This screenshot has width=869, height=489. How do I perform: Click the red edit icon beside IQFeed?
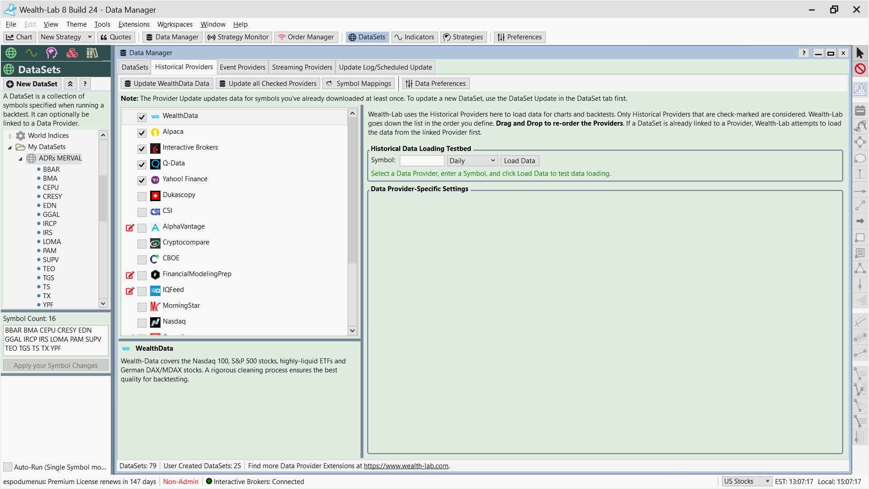point(130,291)
